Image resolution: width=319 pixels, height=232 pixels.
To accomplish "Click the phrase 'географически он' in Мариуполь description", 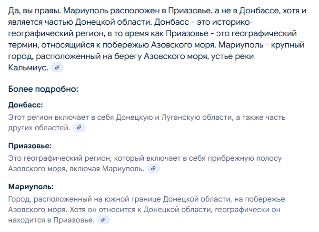I will pos(248,210).
